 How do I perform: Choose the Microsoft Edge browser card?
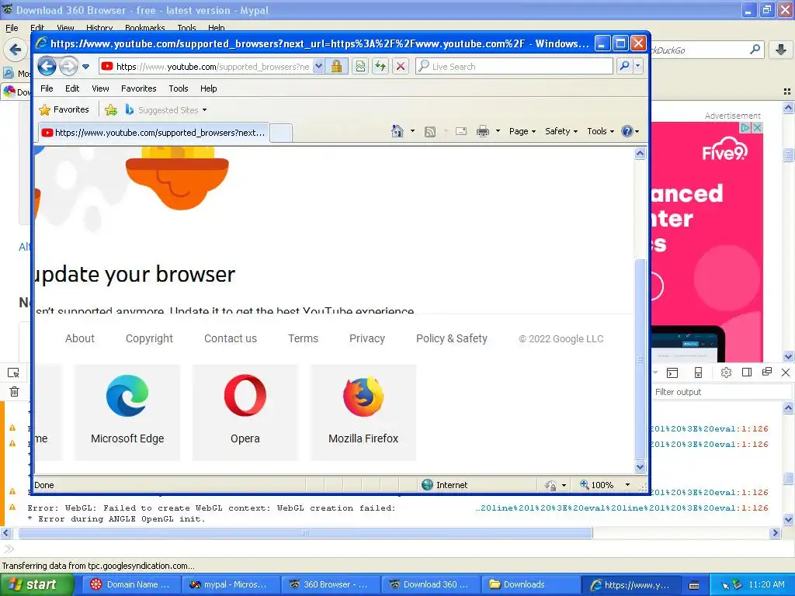pyautogui.click(x=127, y=413)
